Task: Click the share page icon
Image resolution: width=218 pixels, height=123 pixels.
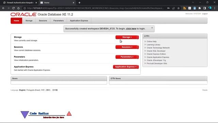Action: pos(173,8)
